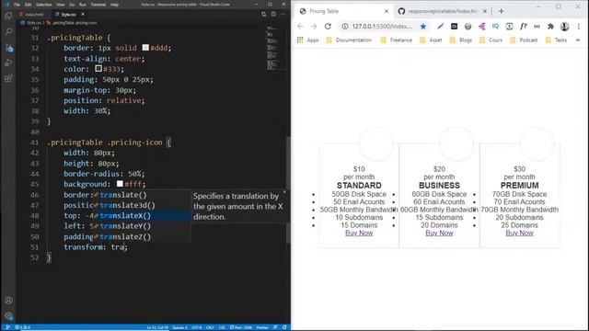
Task: Open the Manage gear in VS Code
Action: 8,315
